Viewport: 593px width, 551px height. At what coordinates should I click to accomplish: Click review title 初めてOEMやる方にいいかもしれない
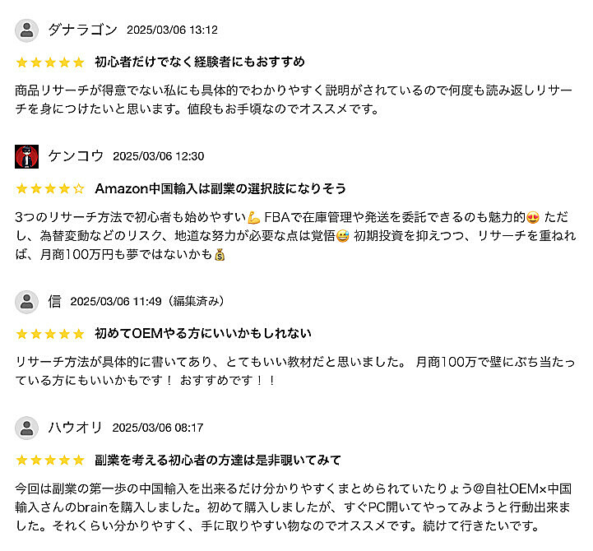(x=203, y=333)
